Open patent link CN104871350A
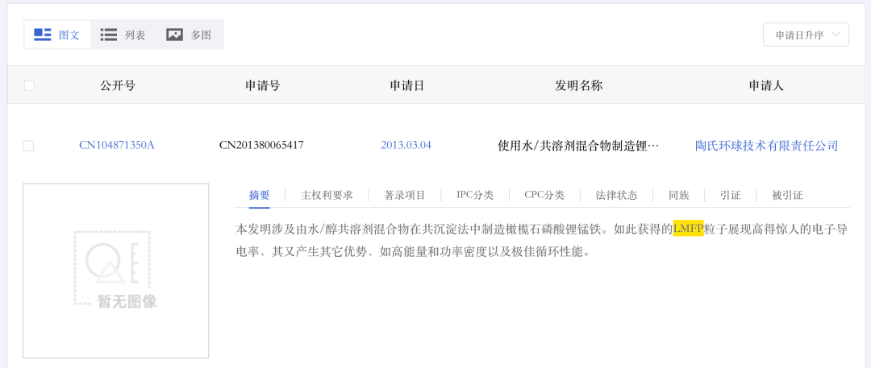 (x=117, y=146)
